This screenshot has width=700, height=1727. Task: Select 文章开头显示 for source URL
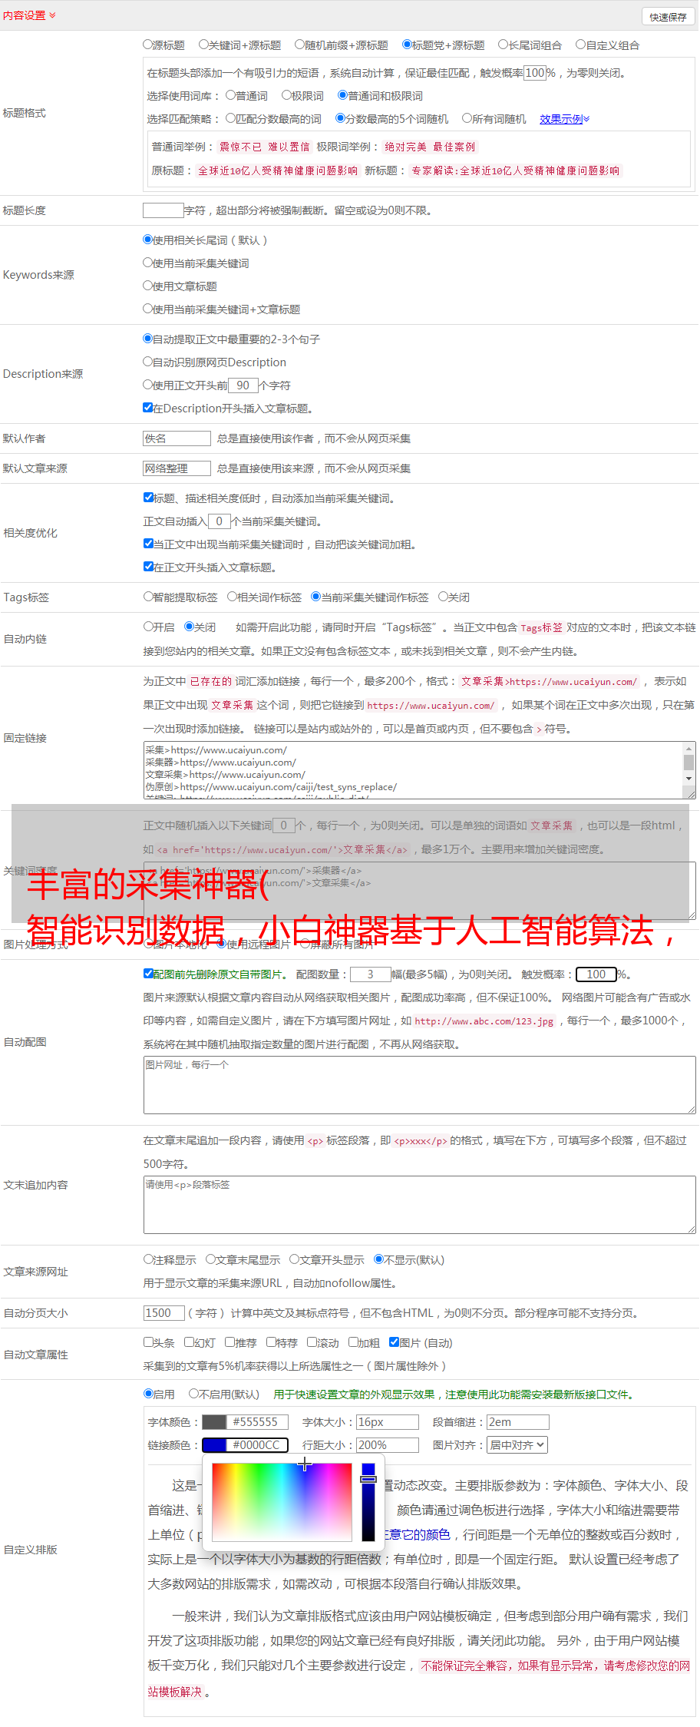tap(294, 1259)
